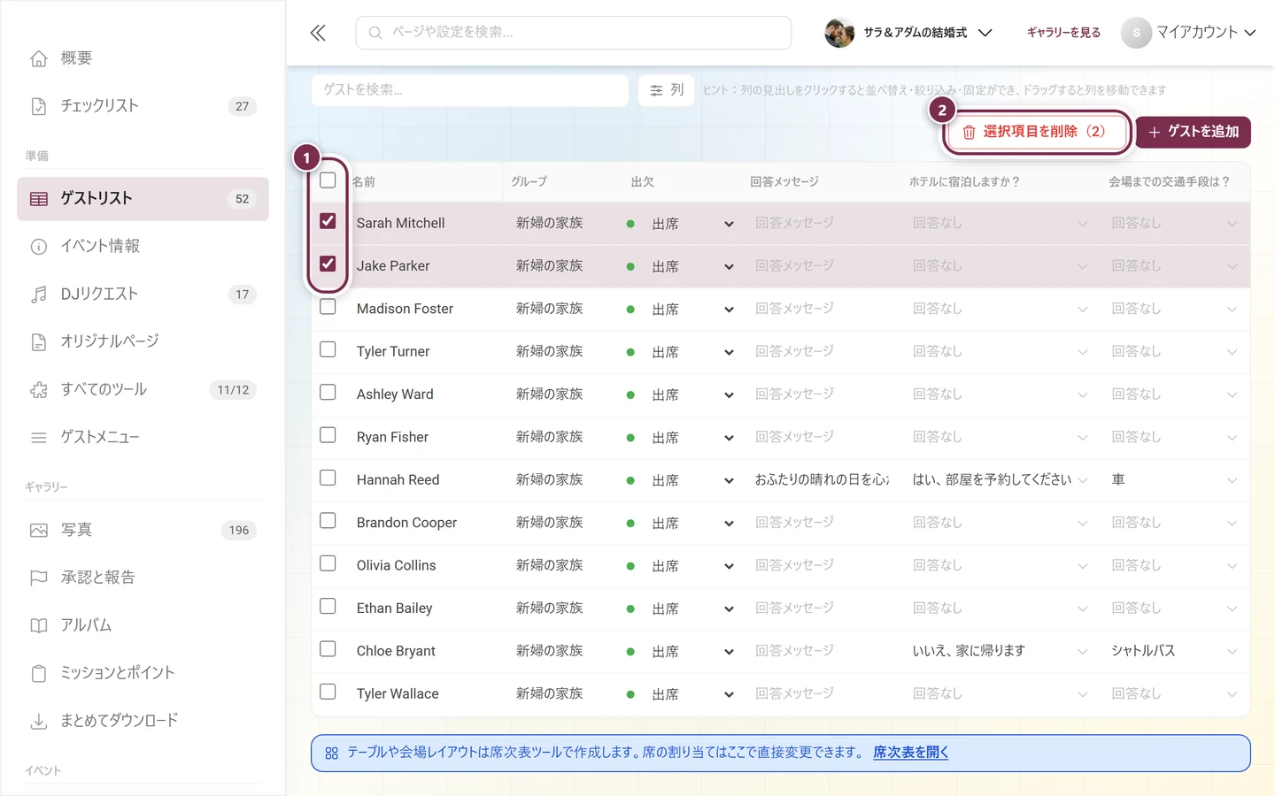Click the 写真 image icon
This screenshot has width=1275, height=796.
[39, 531]
